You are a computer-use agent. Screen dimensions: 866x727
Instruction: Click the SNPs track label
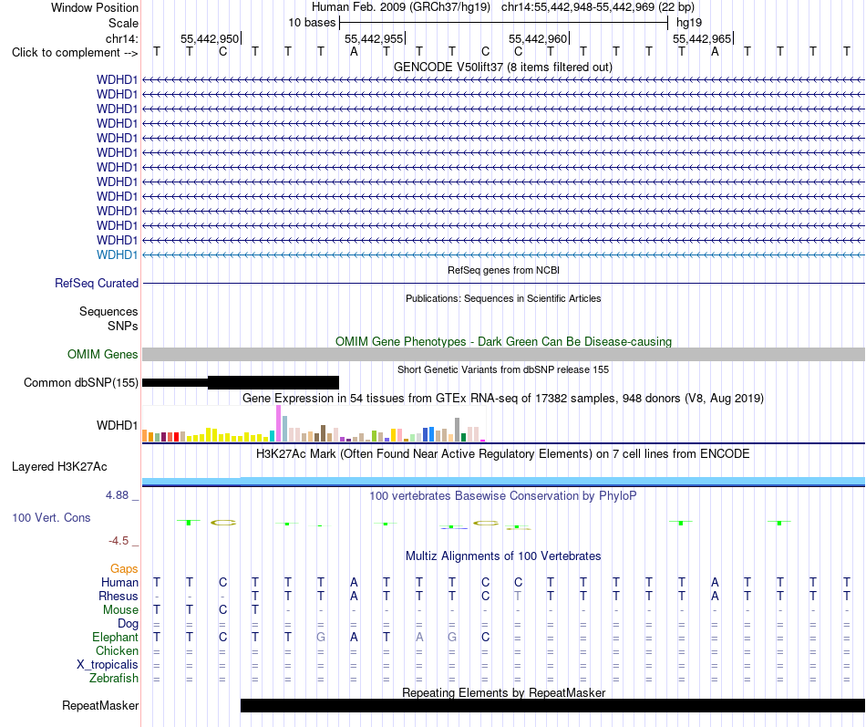tap(123, 327)
